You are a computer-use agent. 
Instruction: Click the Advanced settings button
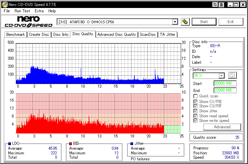point(222,127)
